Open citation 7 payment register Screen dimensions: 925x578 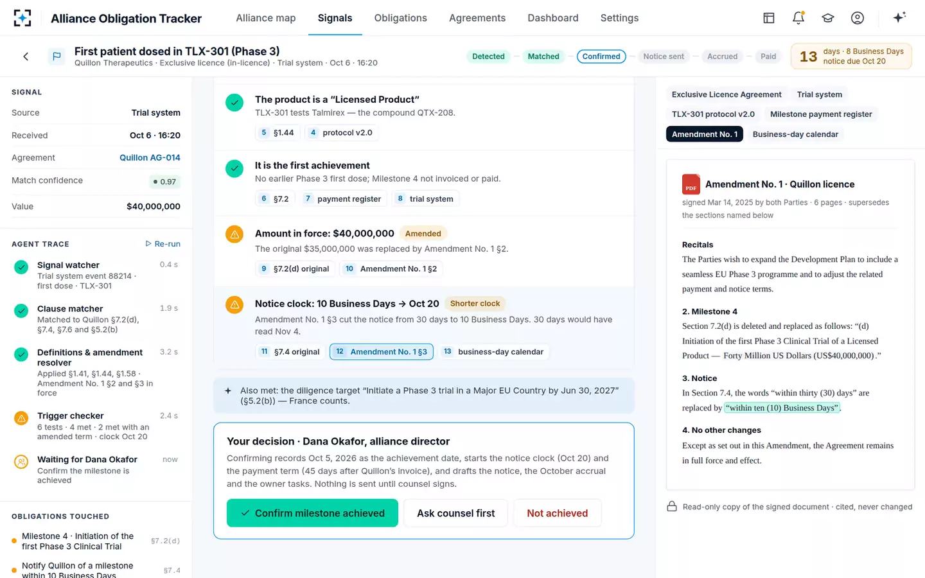click(343, 199)
